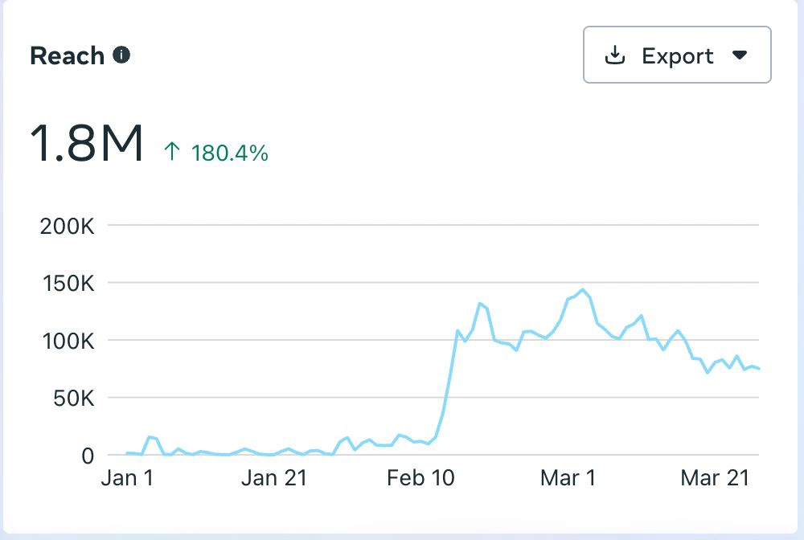The height and width of the screenshot is (540, 804).
Task: Open the Export dropdown arrow
Action: [740, 55]
